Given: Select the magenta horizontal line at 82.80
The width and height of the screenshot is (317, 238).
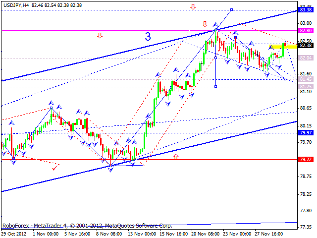Looking at the screenshot, I should click(x=74, y=31).
